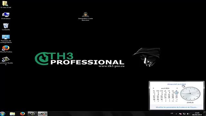
Task: Select day 15 in the calendar
Action: tap(158, 96)
